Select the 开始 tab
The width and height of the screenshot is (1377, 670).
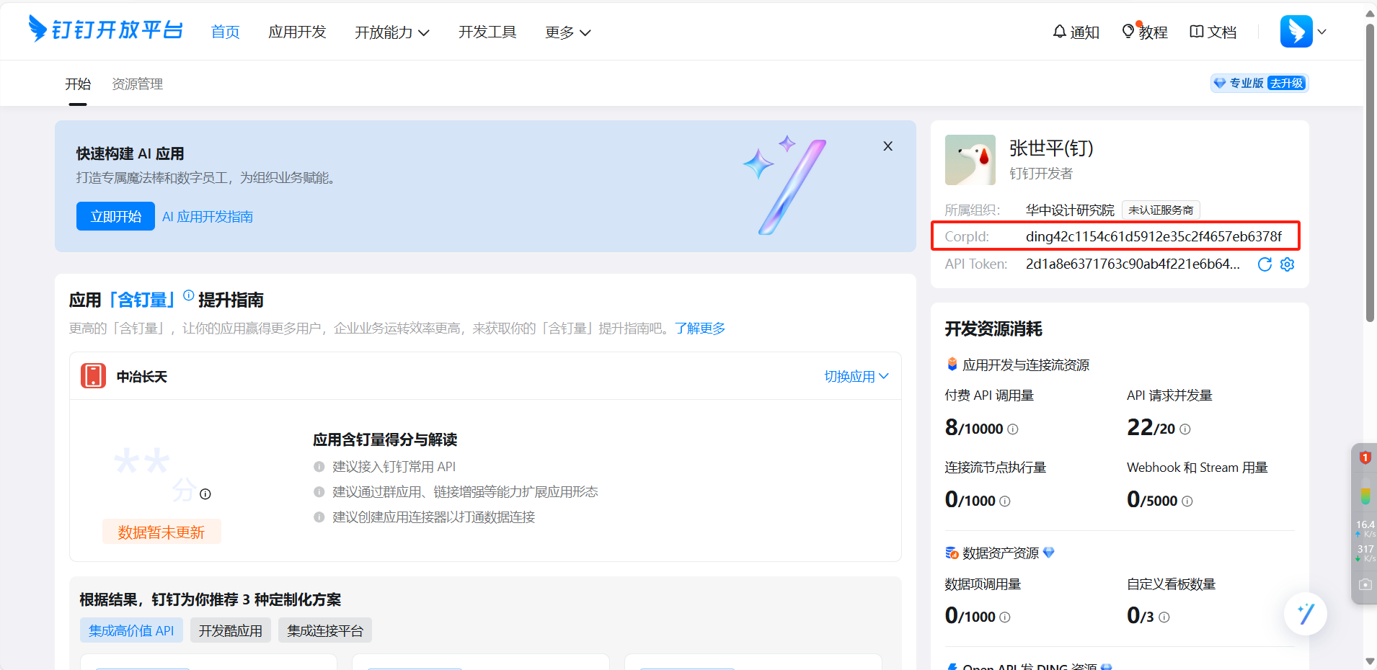click(78, 84)
